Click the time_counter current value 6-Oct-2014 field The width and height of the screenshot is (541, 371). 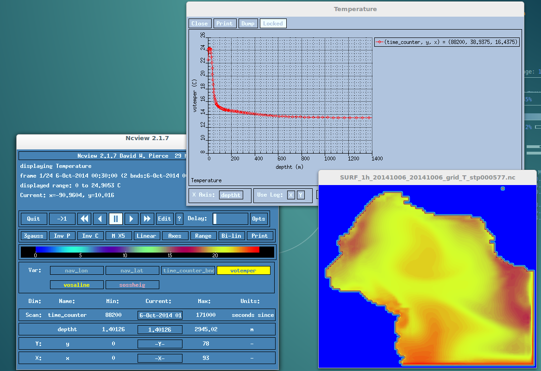[x=160, y=315]
